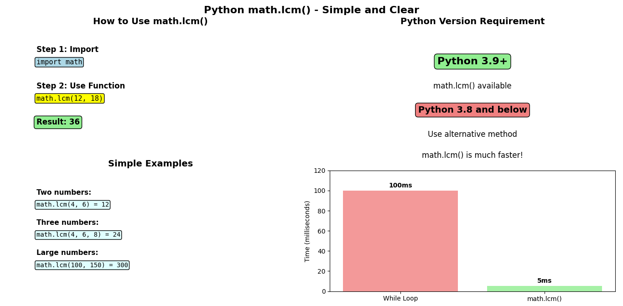The width and height of the screenshot is (623, 306).
Task: Click the 'Step 2: Use Function' heading
Action: (x=81, y=86)
